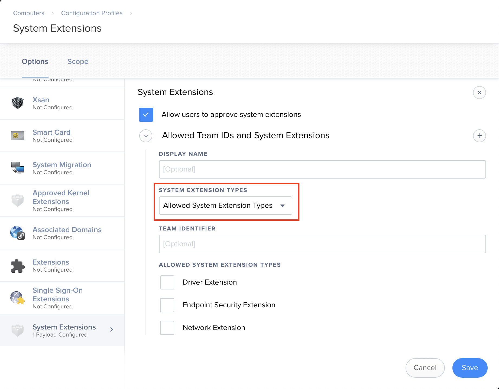Open the System Extension Types dropdown

[x=225, y=206]
